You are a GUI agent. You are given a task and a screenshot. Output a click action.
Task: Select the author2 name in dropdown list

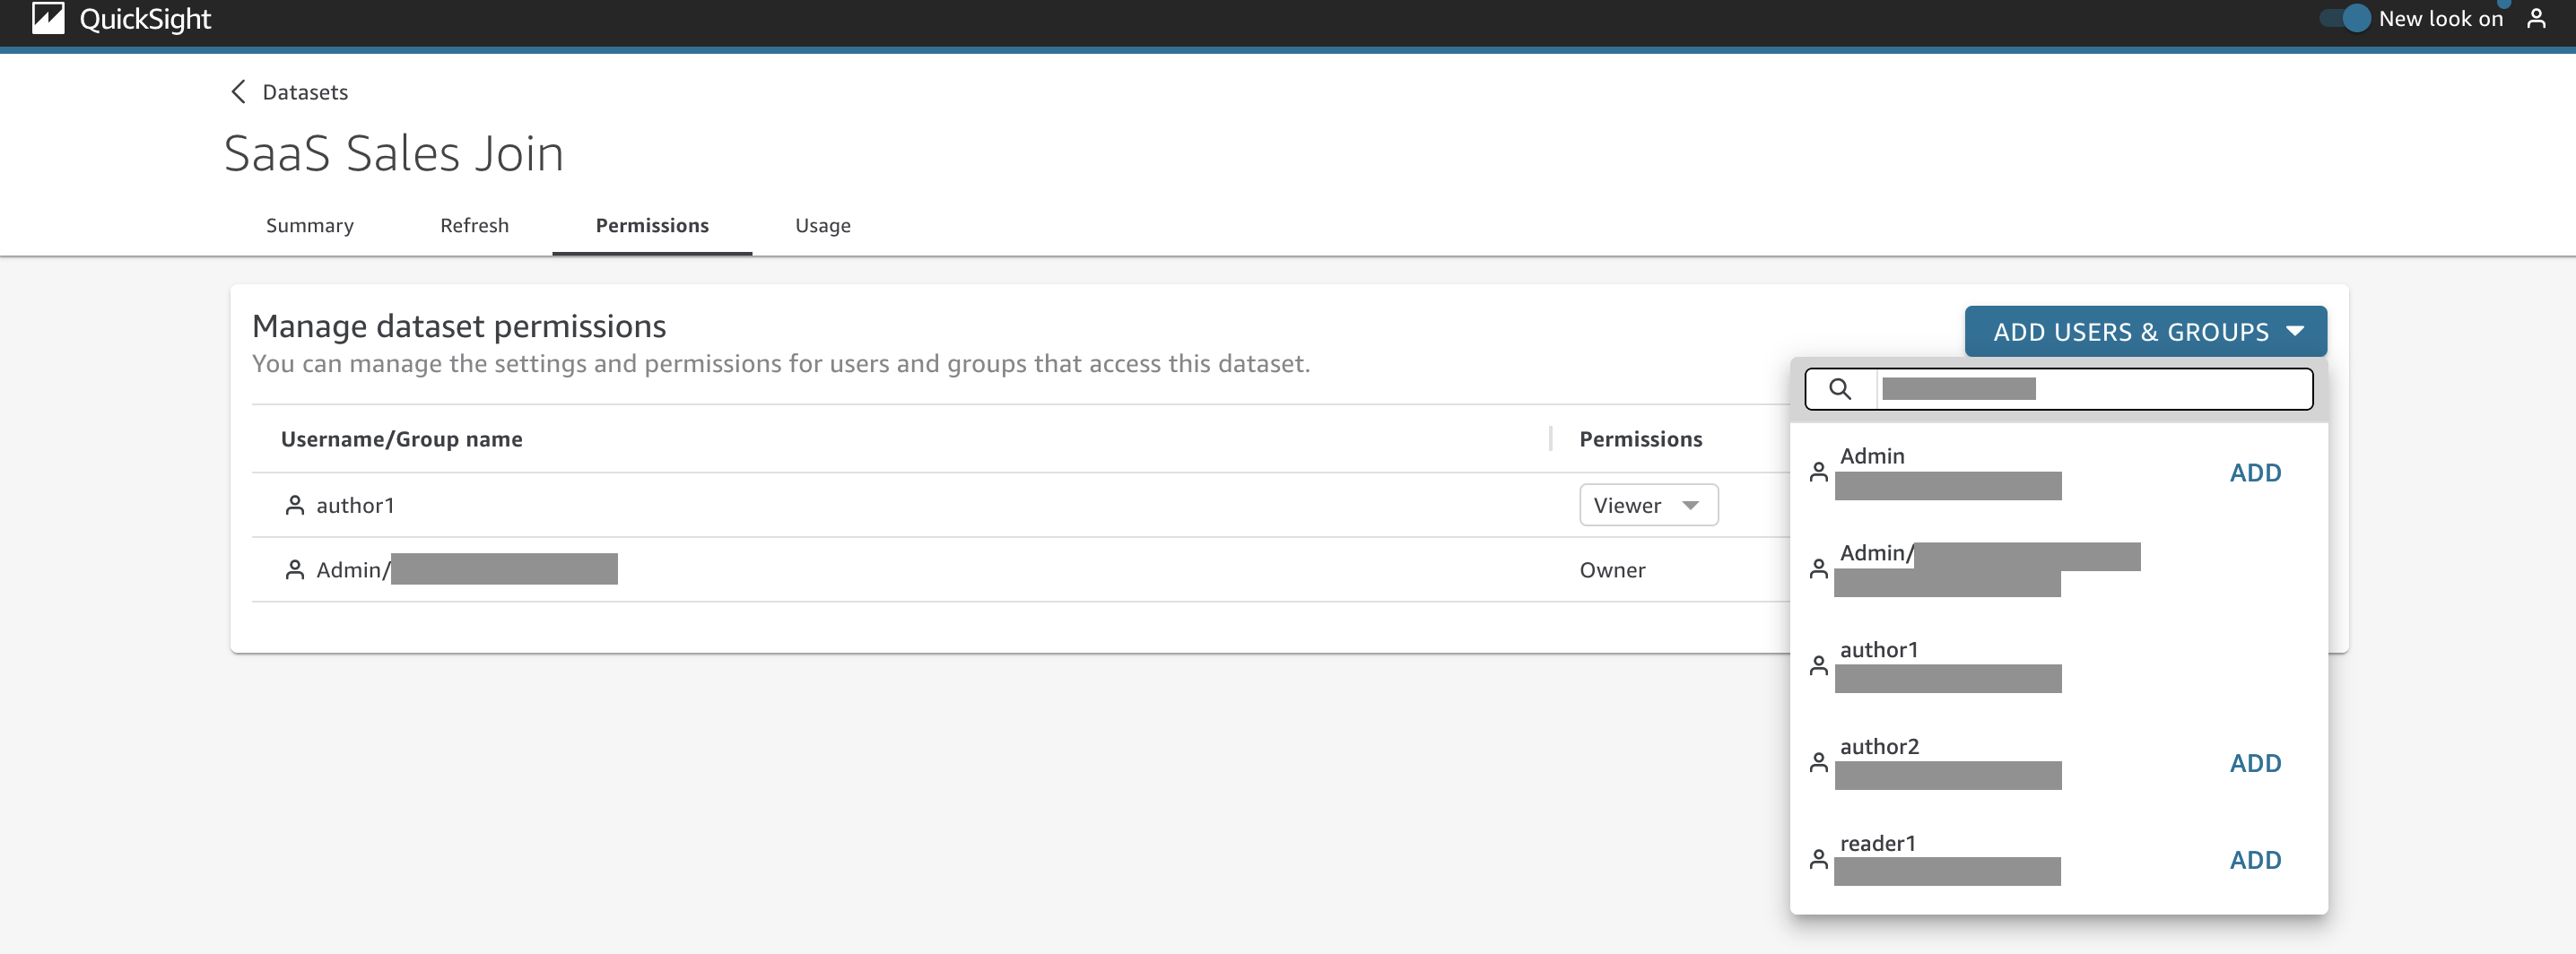(x=1879, y=747)
